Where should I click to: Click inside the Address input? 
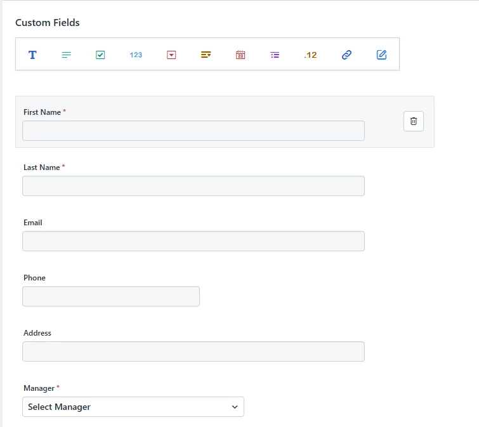tap(194, 351)
